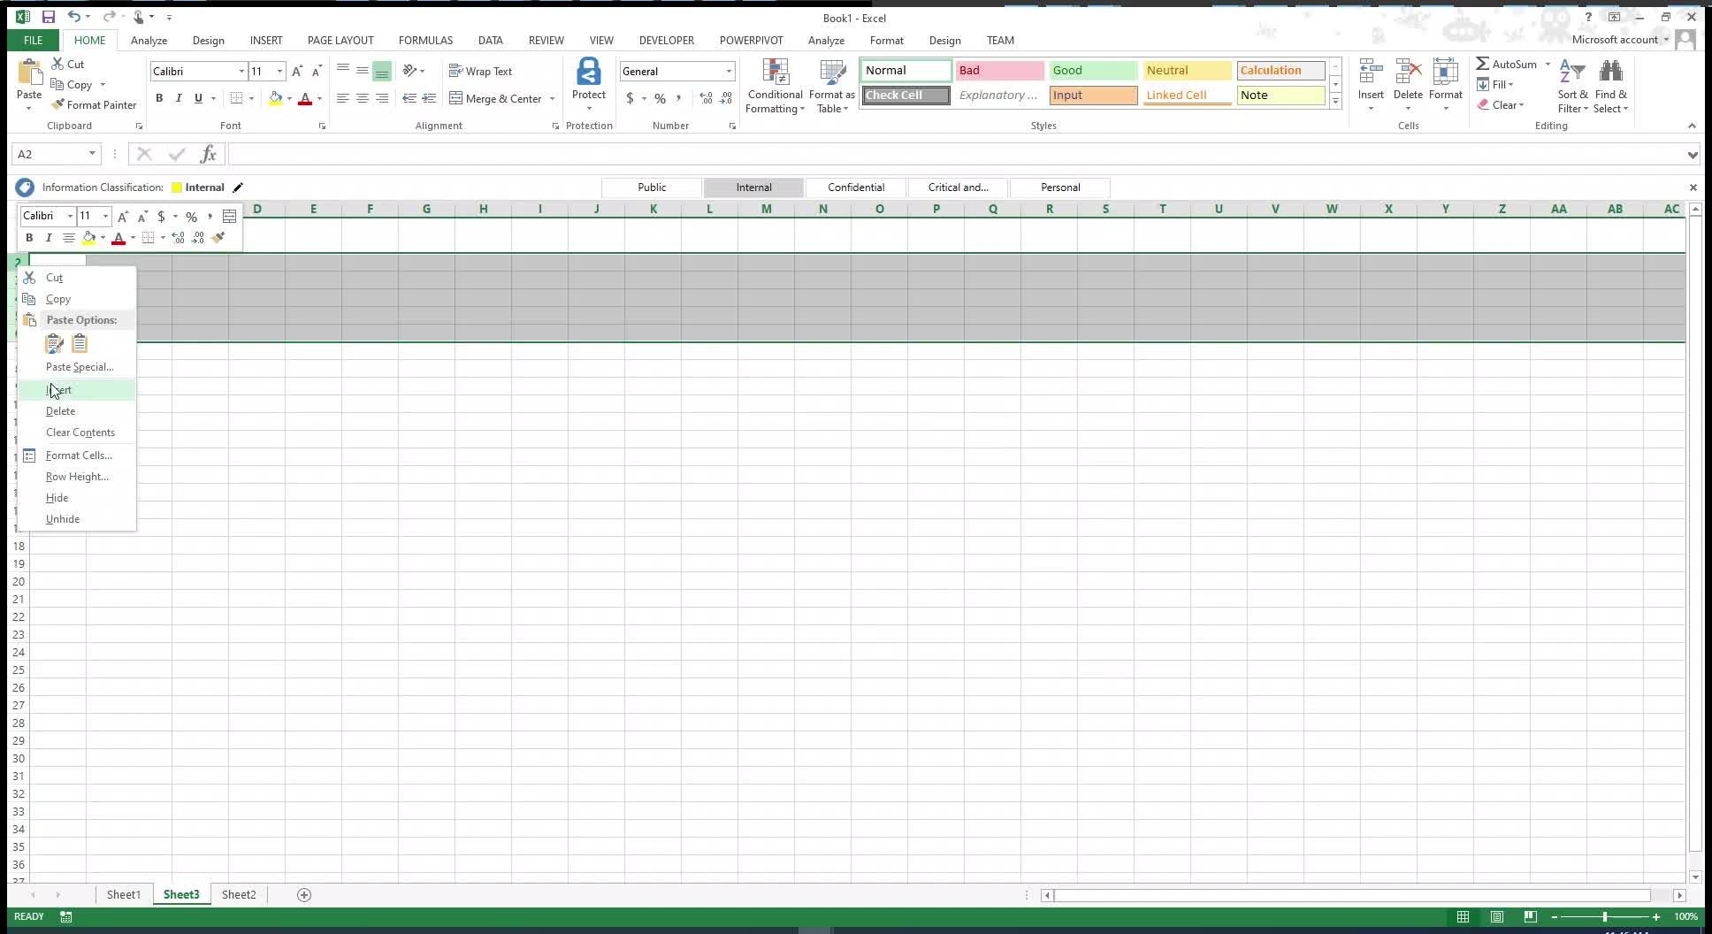Open the ribbon font name dropdown
1712x934 pixels.
[x=241, y=71]
